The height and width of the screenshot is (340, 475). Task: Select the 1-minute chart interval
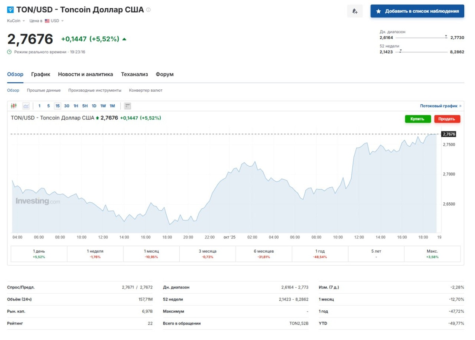39,106
